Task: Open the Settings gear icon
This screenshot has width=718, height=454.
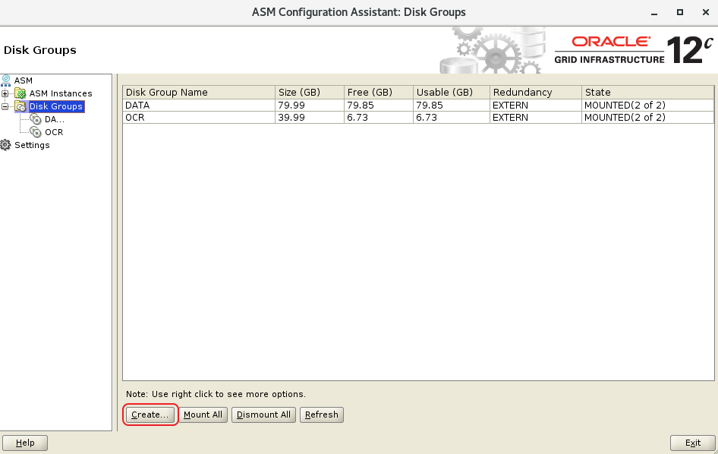Action: 6,145
